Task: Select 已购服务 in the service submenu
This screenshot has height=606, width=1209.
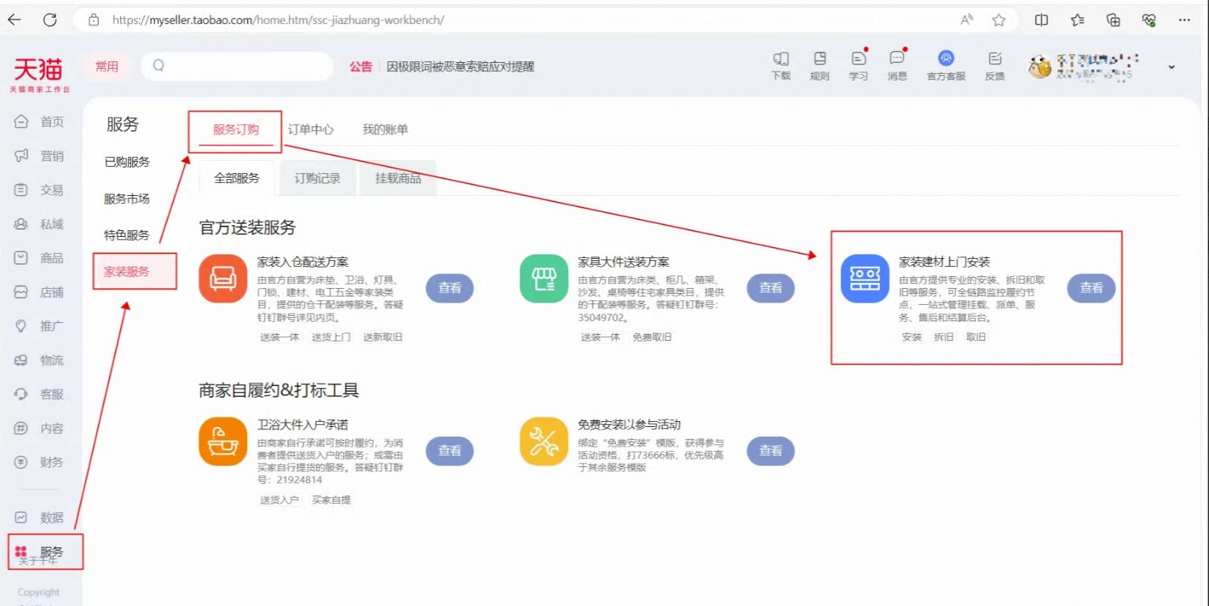Action: [x=127, y=162]
